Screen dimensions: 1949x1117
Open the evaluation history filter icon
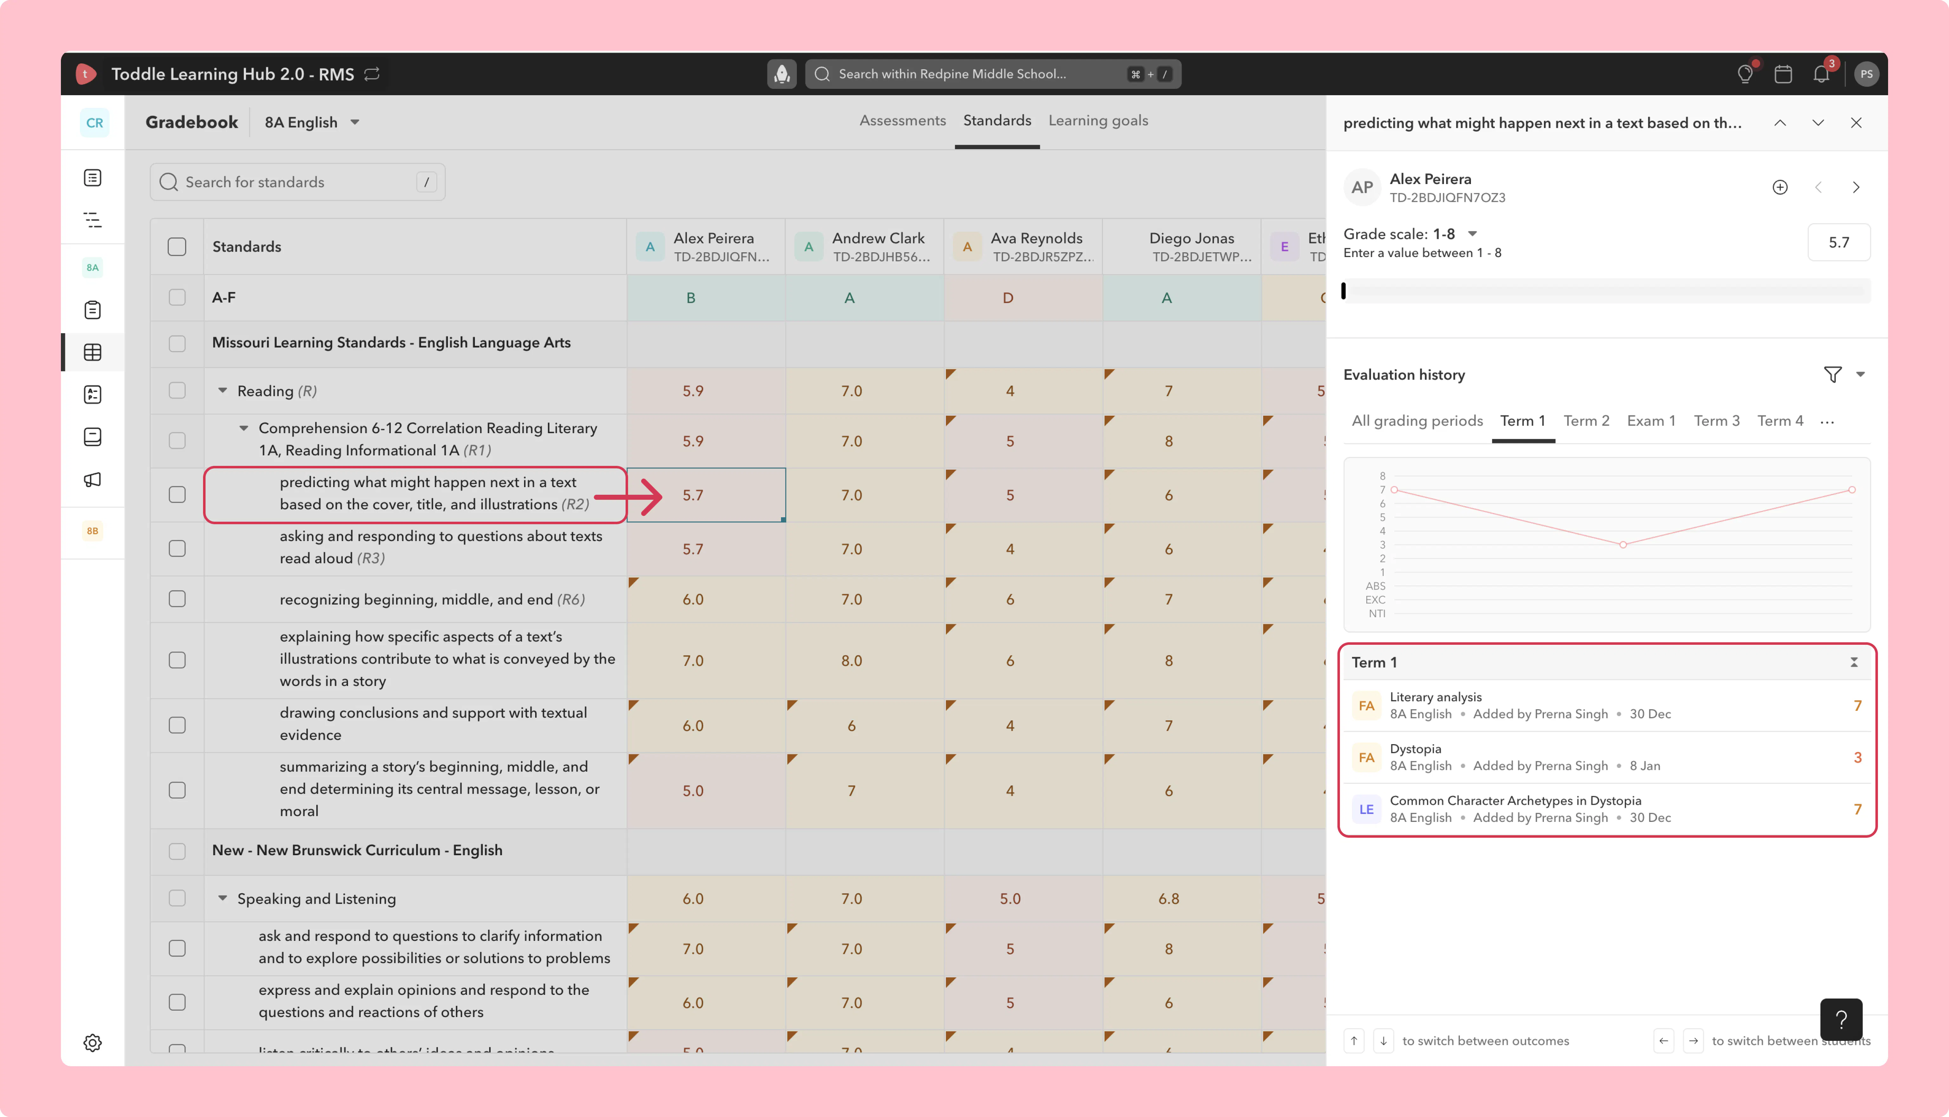point(1833,374)
